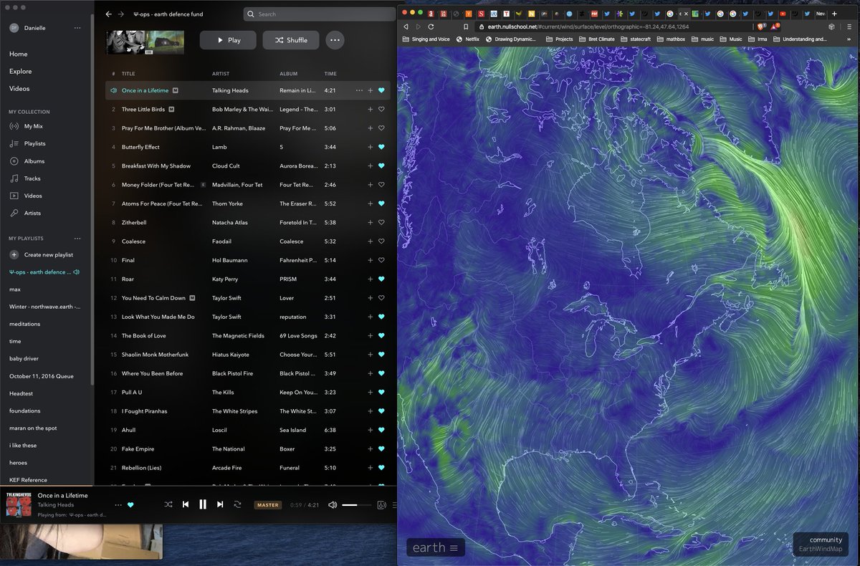This screenshot has height=566, width=860.
Task: Open the Home section
Action: [x=19, y=54]
